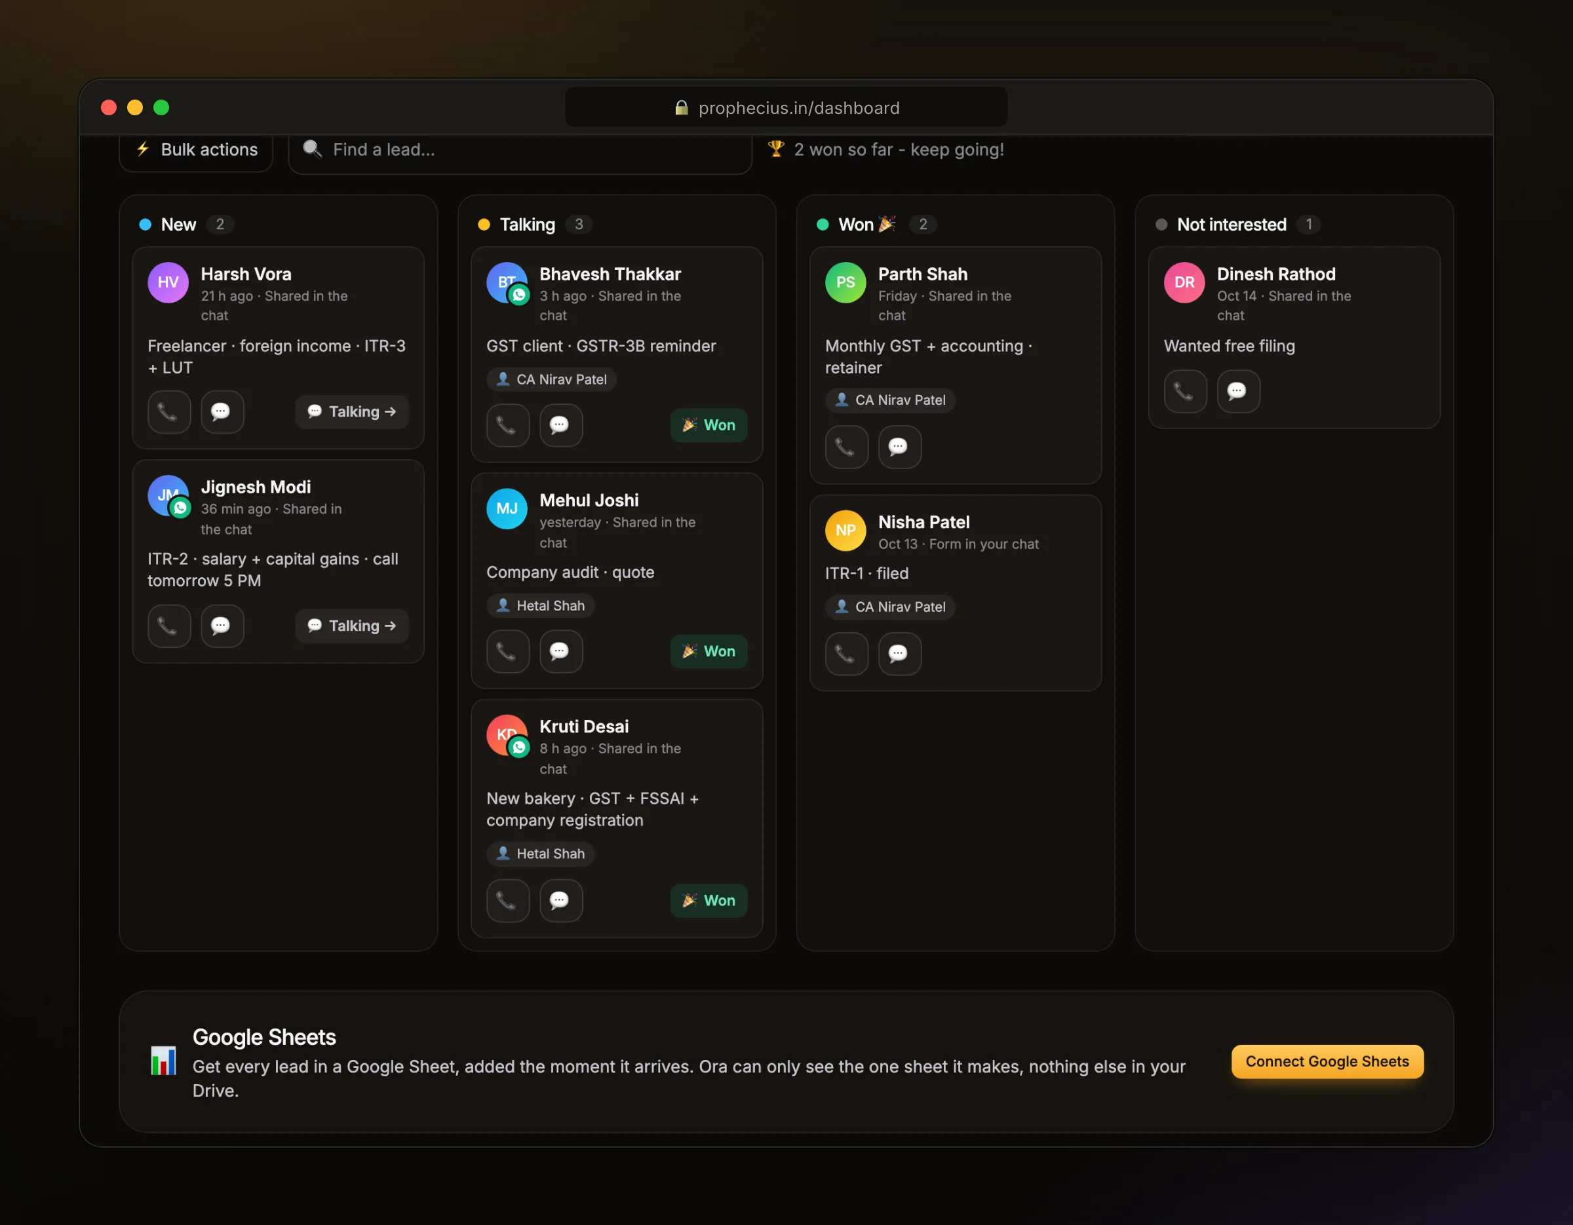Screen dimensions: 1573x1225
Task: Select the New column header
Action: pyautogui.click(x=179, y=225)
